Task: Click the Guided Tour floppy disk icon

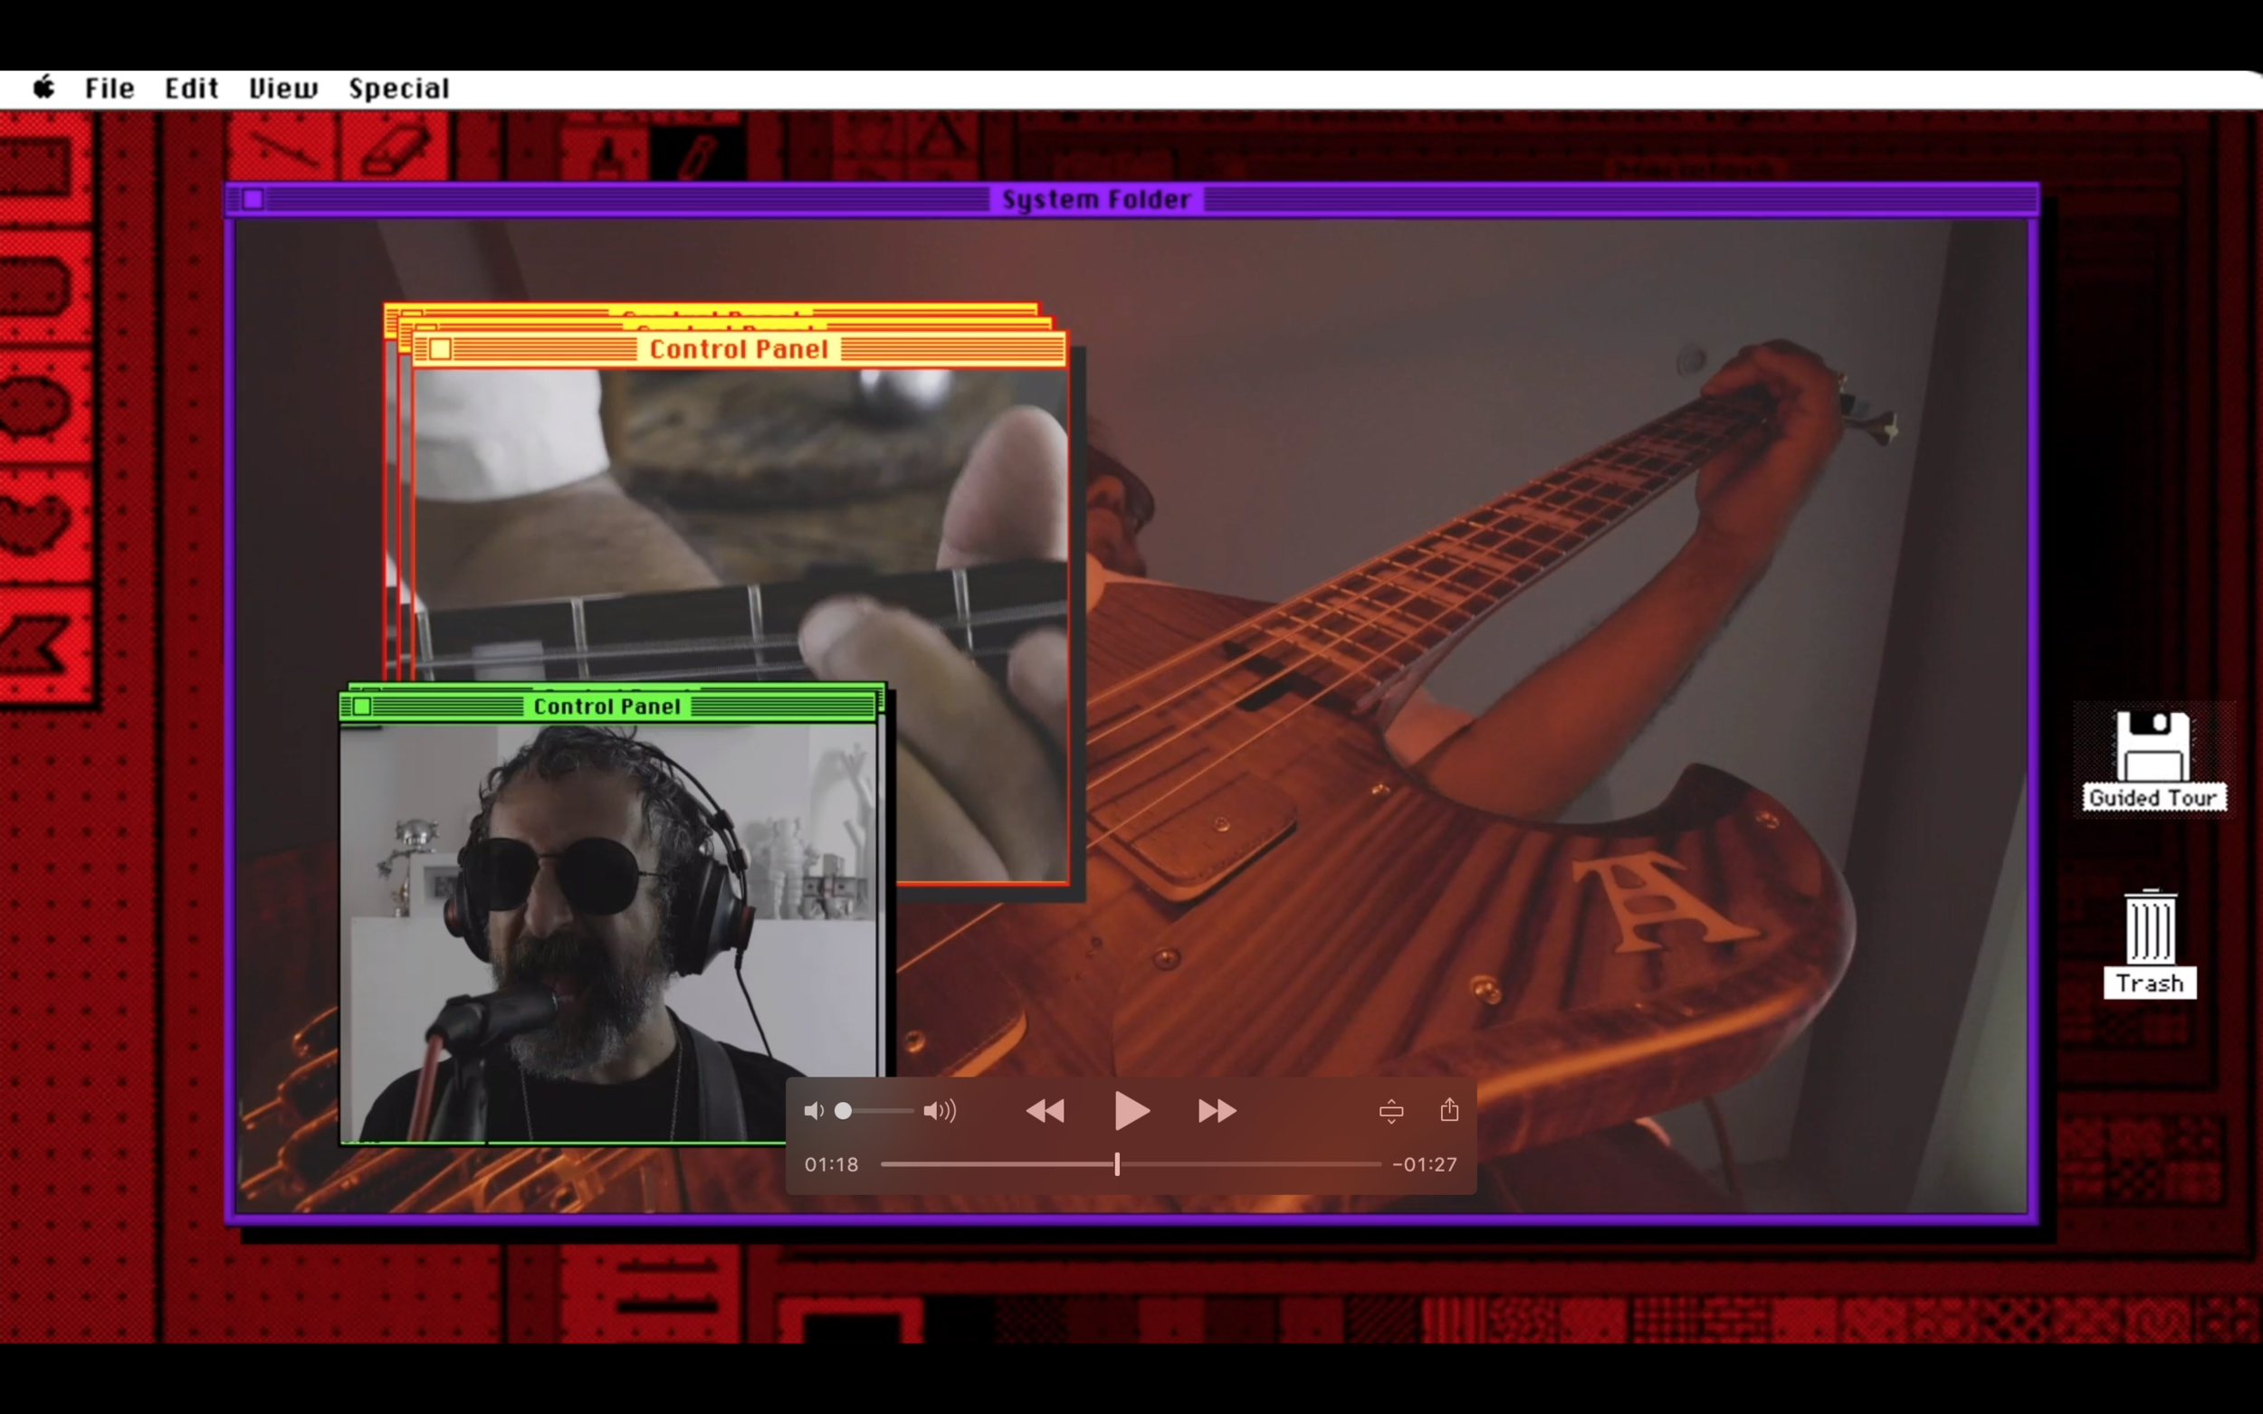Action: point(2153,746)
